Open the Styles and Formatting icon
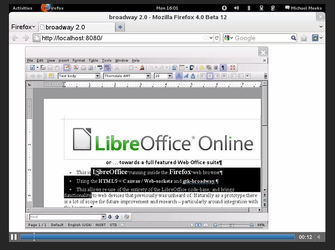Image resolution: width=335 pixels, height=250 pixels. (52, 76)
